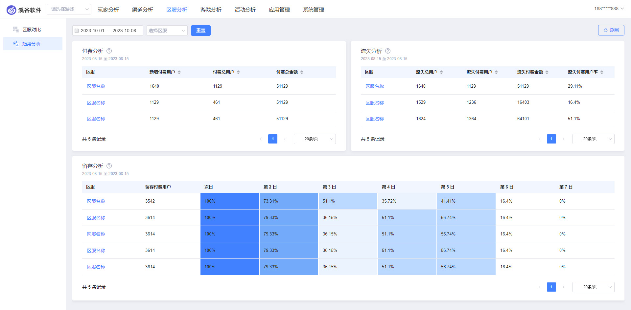Click the 刷新 button
631x310 pixels.
point(611,30)
